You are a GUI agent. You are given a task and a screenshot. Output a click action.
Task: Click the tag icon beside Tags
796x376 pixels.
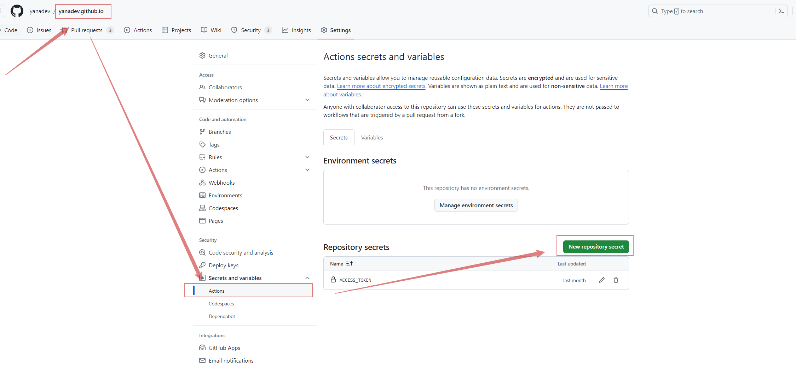tap(202, 144)
